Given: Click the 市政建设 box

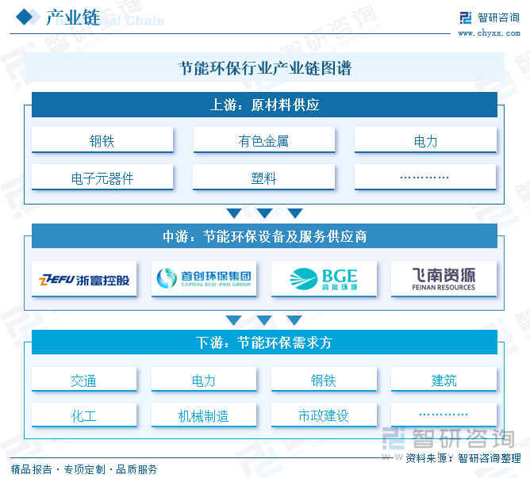Looking at the screenshot, I should pos(324,415).
